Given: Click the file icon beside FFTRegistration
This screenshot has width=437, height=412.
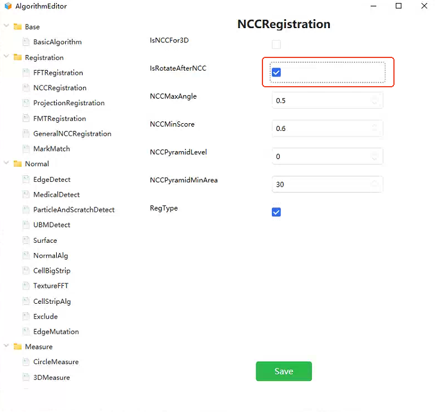Looking at the screenshot, I should 26,73.
